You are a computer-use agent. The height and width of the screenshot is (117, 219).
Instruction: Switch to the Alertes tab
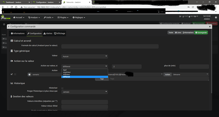[48, 34]
